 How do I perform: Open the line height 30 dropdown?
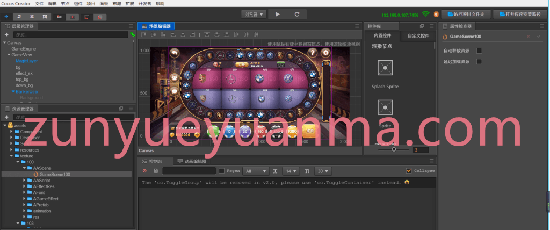[323, 171]
